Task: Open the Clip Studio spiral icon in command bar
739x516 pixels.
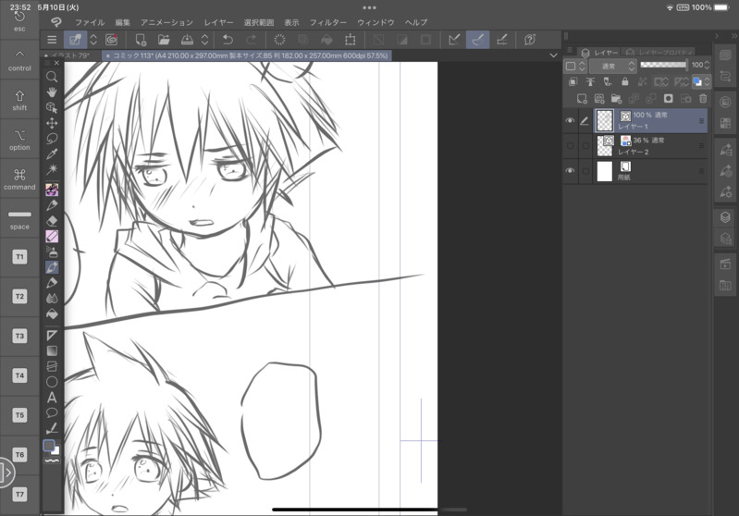Action: [111, 40]
